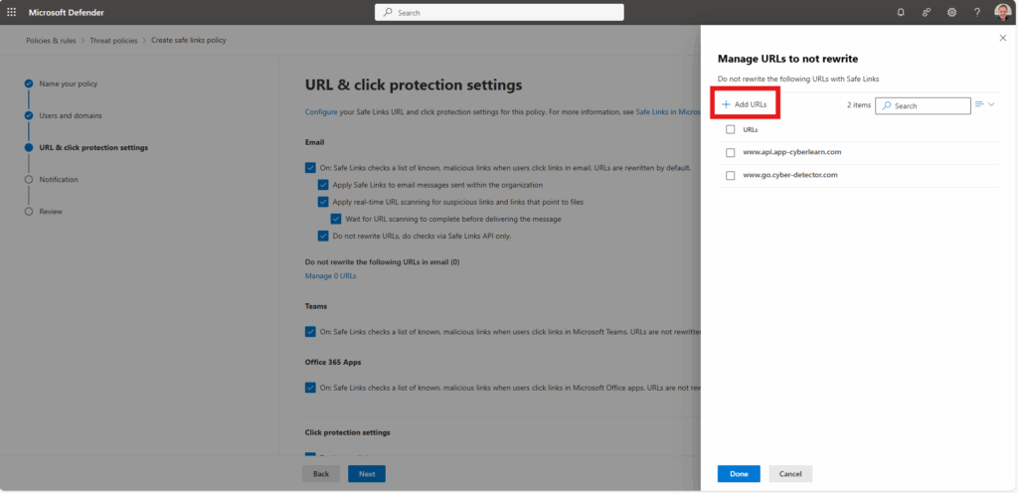
Task: Expand the filter dropdown chevron
Action: click(x=991, y=103)
